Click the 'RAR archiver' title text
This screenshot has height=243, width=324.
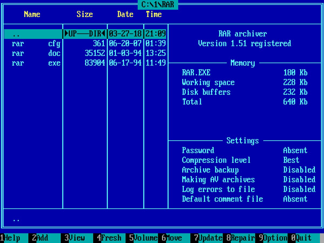(x=243, y=34)
